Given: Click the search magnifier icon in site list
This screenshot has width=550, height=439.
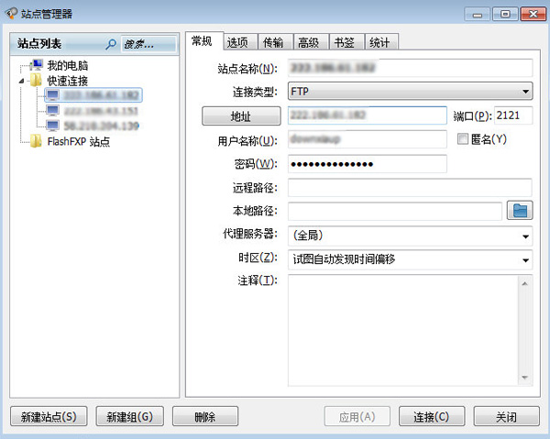Looking at the screenshot, I should (x=112, y=43).
